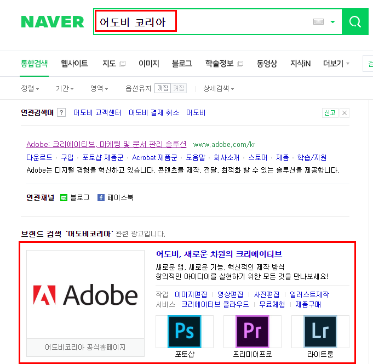Select the 통합검색 tab

pos(34,64)
